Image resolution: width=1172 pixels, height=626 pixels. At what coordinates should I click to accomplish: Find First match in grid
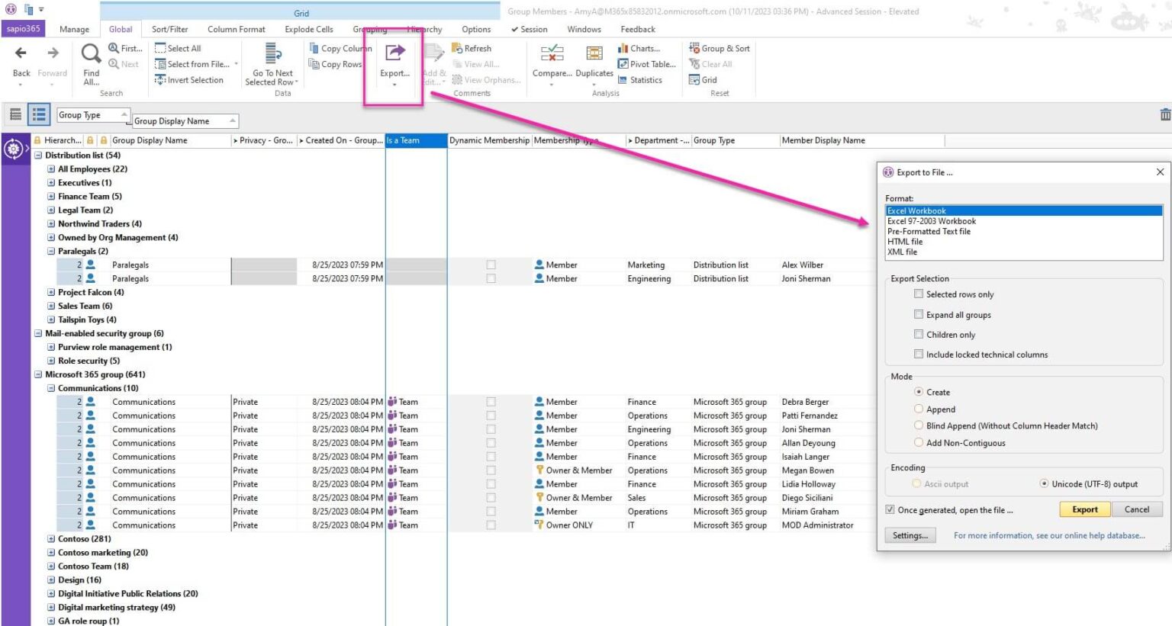tap(125, 48)
